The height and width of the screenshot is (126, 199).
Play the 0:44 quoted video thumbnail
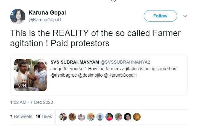tap(30, 75)
